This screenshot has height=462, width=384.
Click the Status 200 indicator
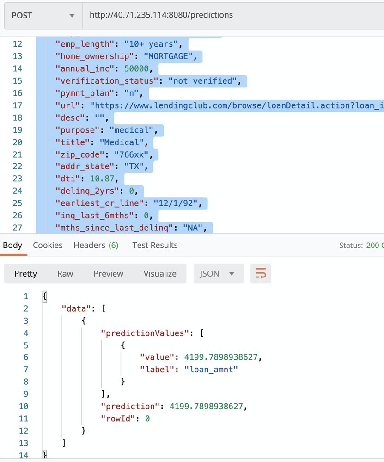(361, 246)
